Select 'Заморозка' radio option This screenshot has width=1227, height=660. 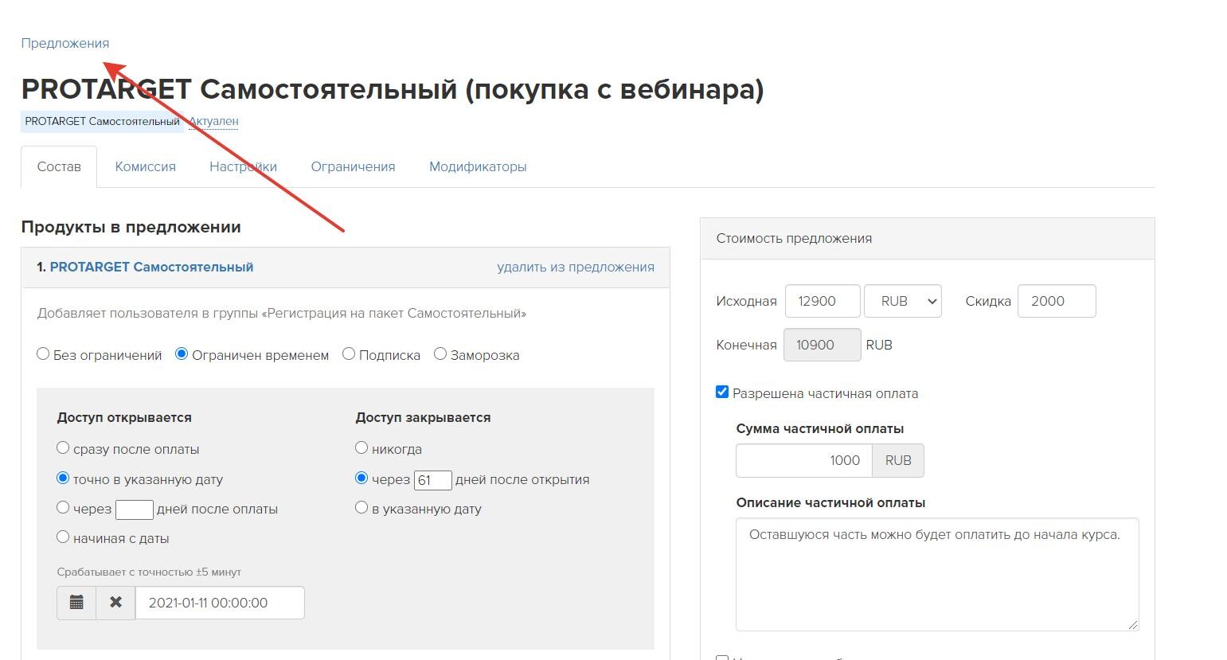[440, 354]
